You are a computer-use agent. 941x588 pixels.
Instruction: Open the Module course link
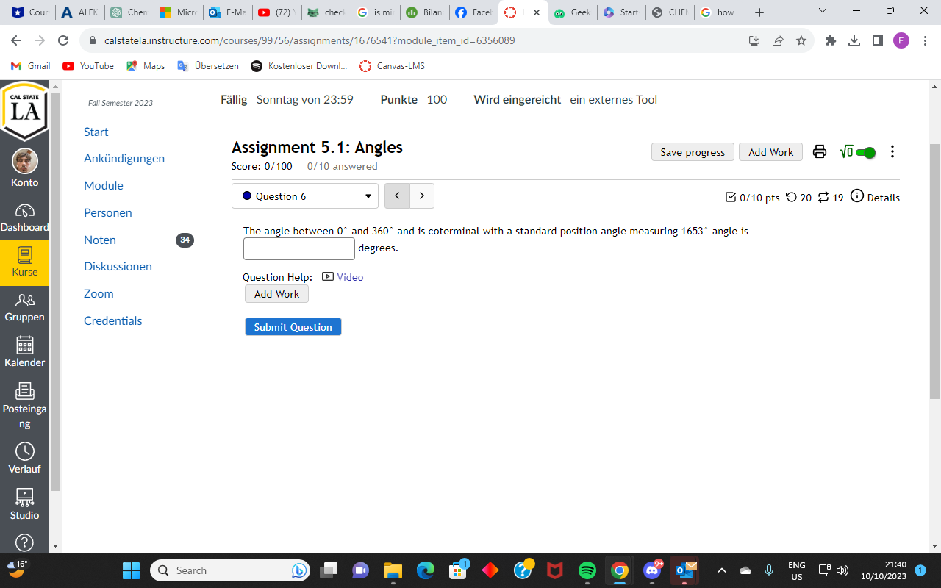104,186
